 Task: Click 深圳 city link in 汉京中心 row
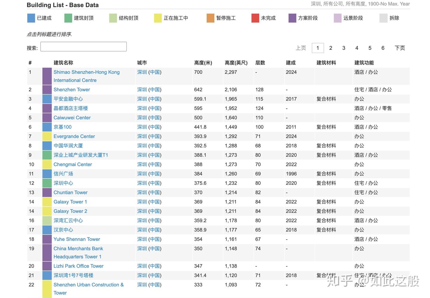tap(142, 230)
